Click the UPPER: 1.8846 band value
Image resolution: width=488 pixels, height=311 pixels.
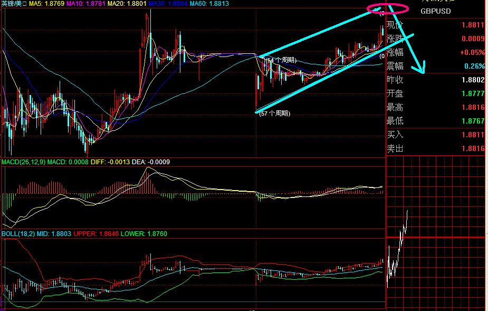click(x=96, y=234)
